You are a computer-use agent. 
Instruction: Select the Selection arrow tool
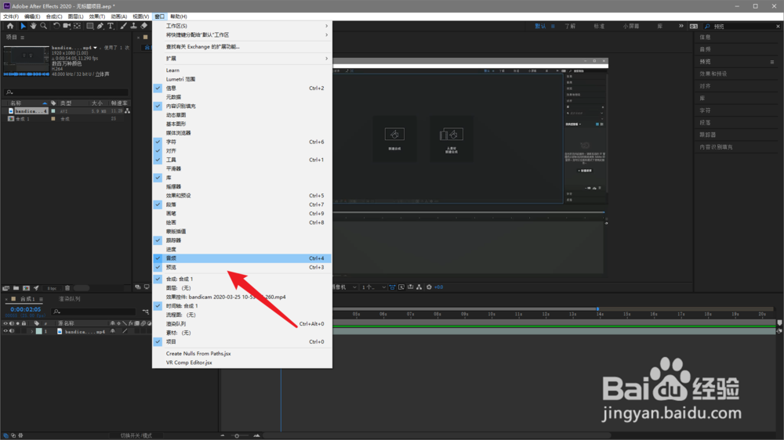pyautogui.click(x=23, y=26)
